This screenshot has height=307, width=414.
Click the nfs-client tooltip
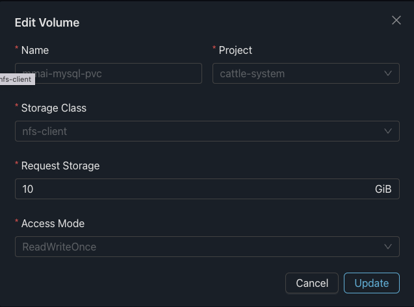16,79
